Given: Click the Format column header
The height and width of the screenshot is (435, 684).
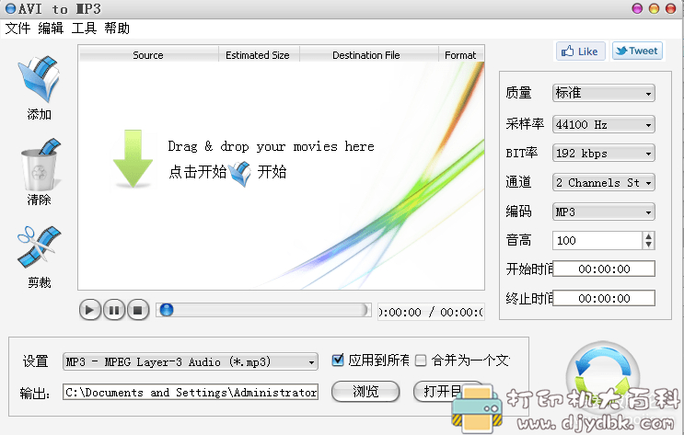Looking at the screenshot, I should click(x=460, y=55).
